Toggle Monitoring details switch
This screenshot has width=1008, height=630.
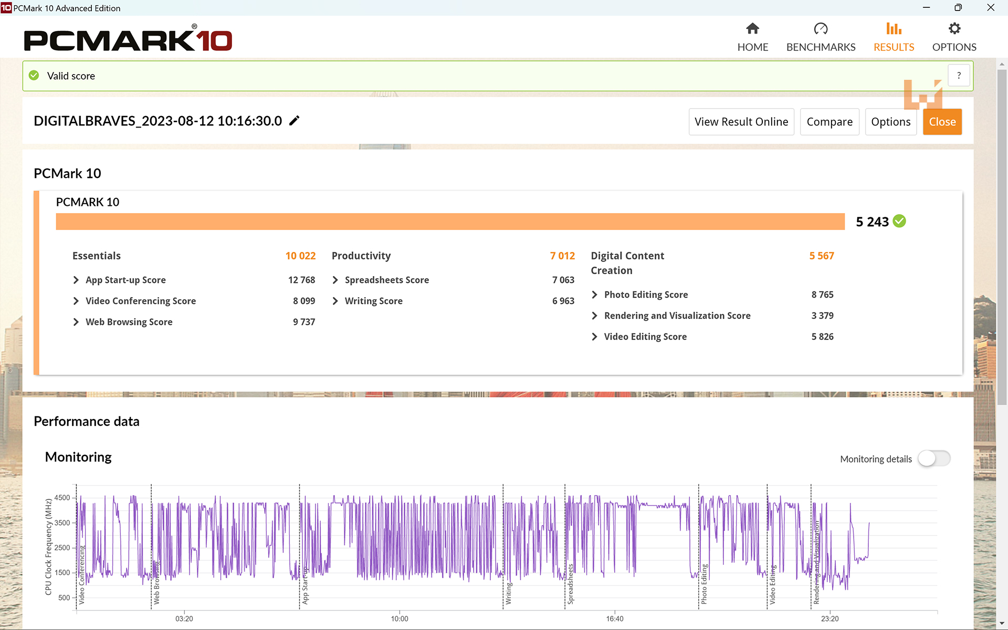tap(934, 458)
